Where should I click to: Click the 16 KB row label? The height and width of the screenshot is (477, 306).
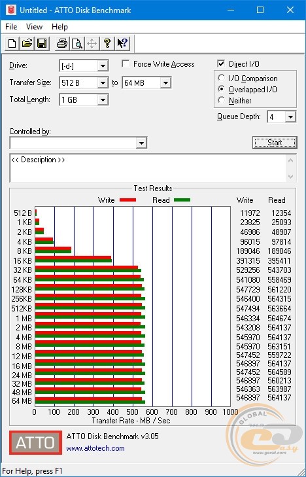click(x=23, y=261)
